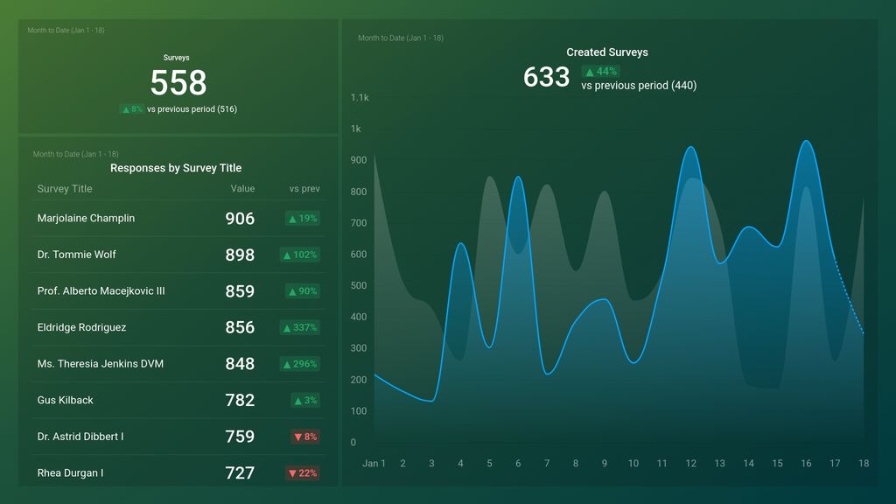This screenshot has width=896, height=504.
Task: Click value 859 in the table
Action: click(x=240, y=290)
